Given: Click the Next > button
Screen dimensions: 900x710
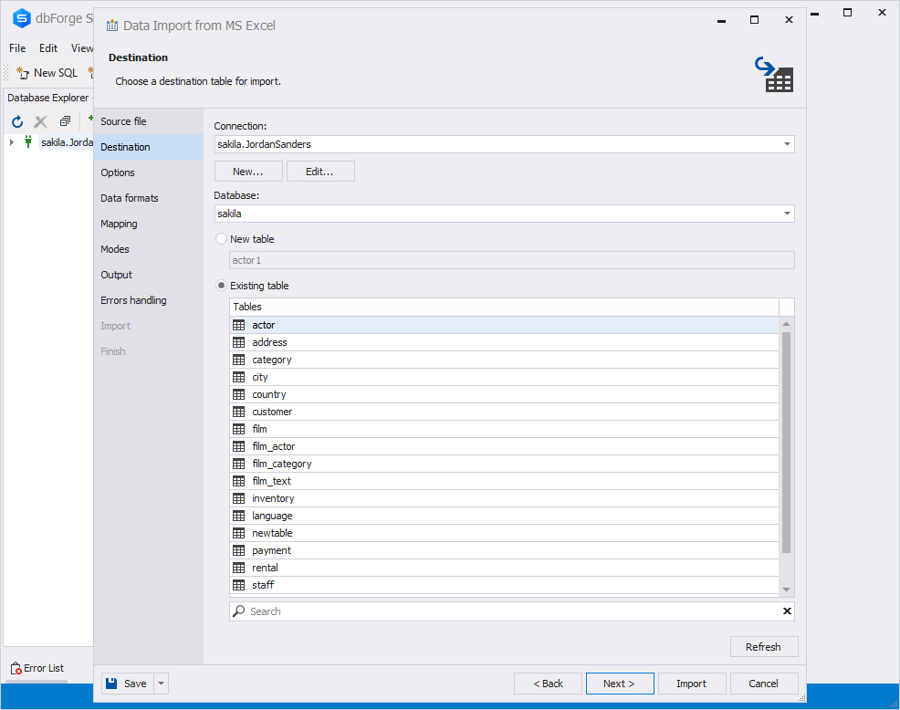Looking at the screenshot, I should point(620,683).
